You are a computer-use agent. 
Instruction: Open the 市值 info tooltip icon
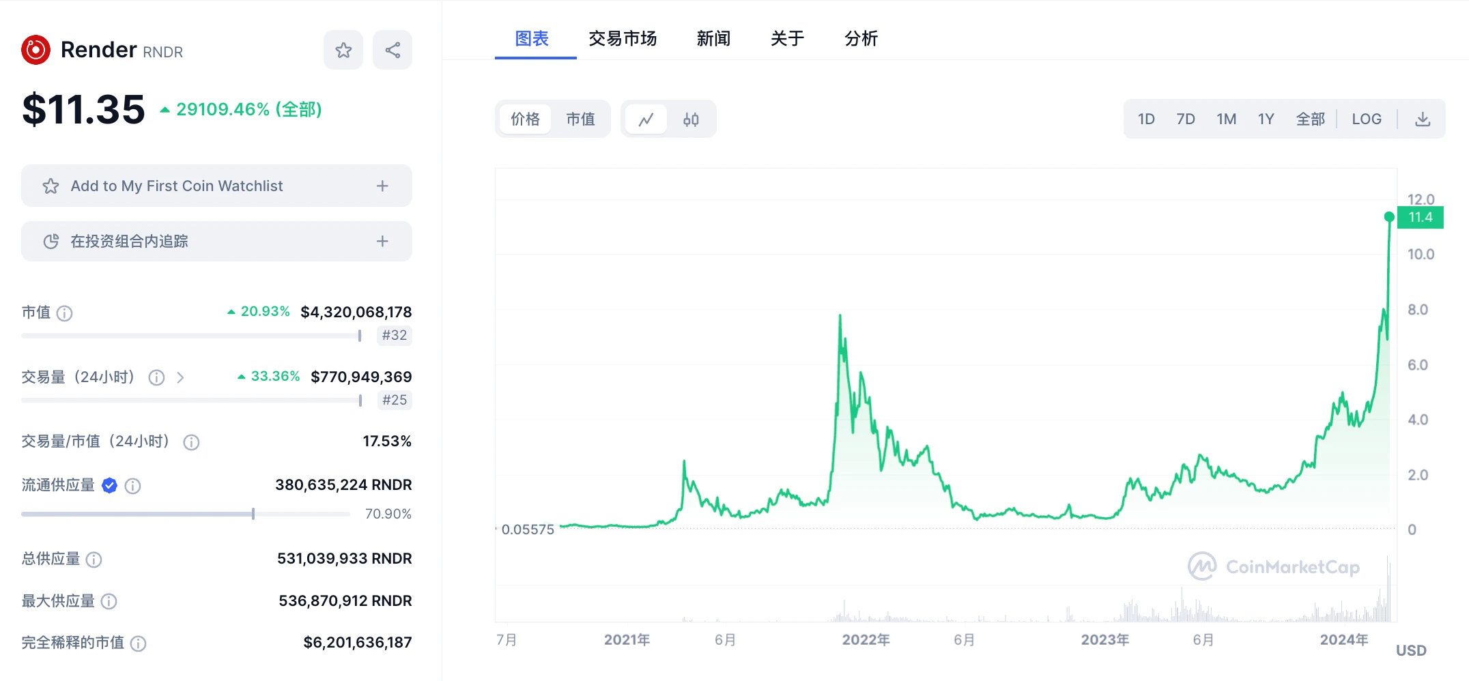(x=66, y=313)
